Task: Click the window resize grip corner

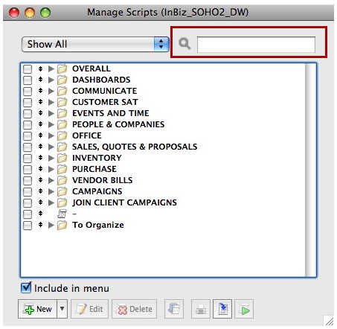Action: pyautogui.click(x=330, y=322)
